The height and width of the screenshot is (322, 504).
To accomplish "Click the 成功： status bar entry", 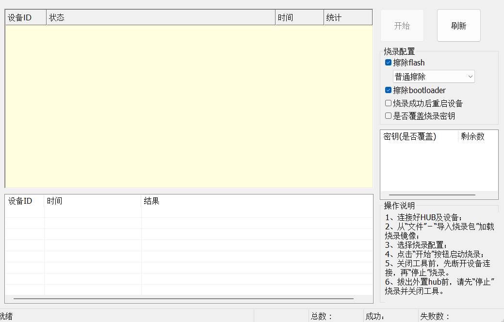I will click(x=390, y=316).
